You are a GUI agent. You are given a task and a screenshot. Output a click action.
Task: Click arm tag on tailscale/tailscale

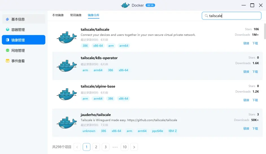coord(111,46)
